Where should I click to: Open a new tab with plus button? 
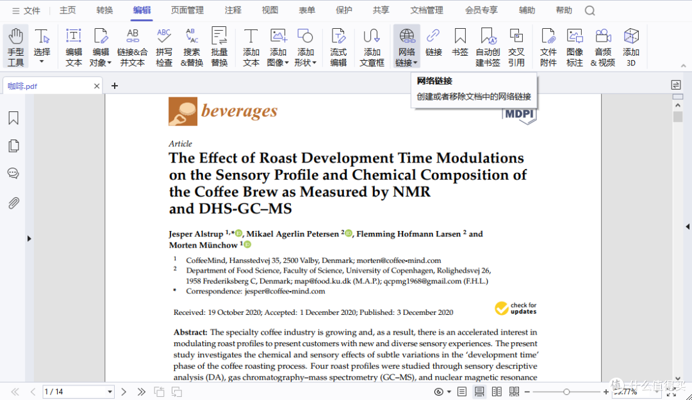click(x=115, y=86)
